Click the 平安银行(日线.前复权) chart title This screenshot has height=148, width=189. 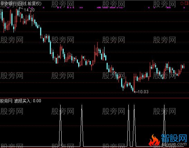tap(21, 3)
